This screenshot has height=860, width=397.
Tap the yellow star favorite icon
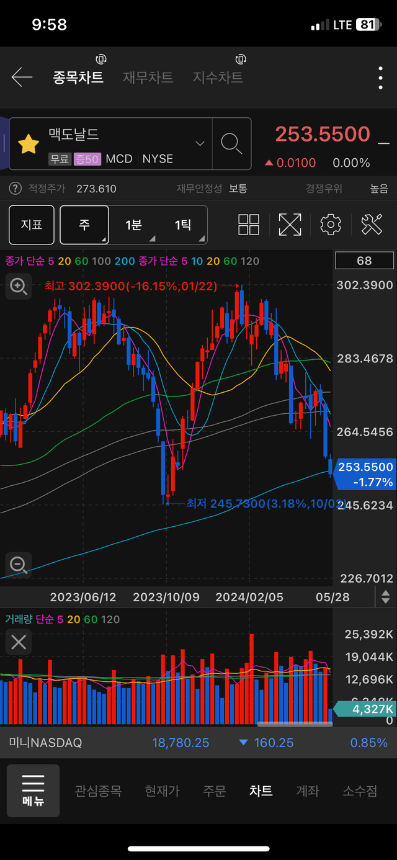click(x=28, y=144)
